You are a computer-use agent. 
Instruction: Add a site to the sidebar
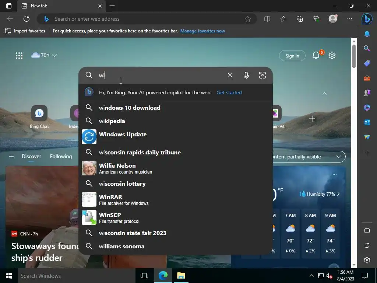367,153
